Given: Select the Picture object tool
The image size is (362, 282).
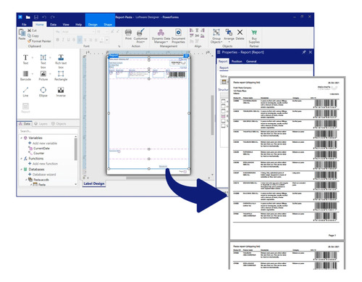Looking at the screenshot, I should 43,75.
